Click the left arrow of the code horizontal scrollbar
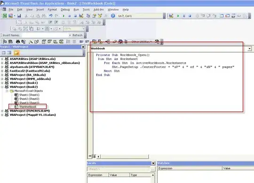The image size is (254, 183). coord(98,156)
